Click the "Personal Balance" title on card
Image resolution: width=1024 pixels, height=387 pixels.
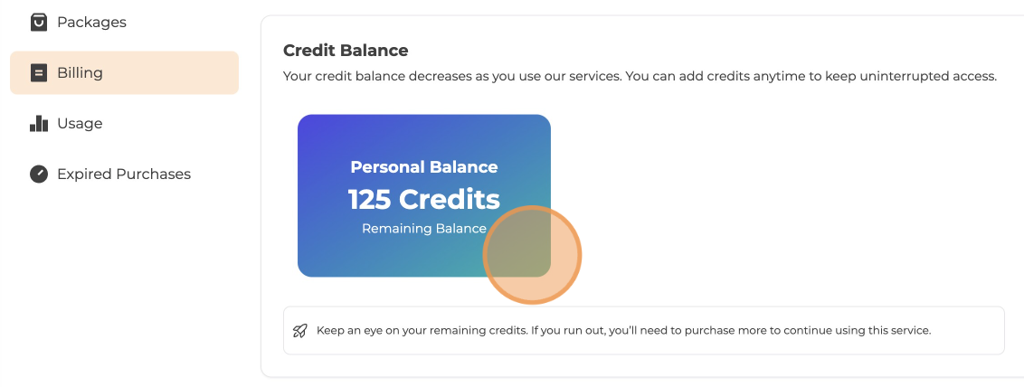tap(424, 167)
